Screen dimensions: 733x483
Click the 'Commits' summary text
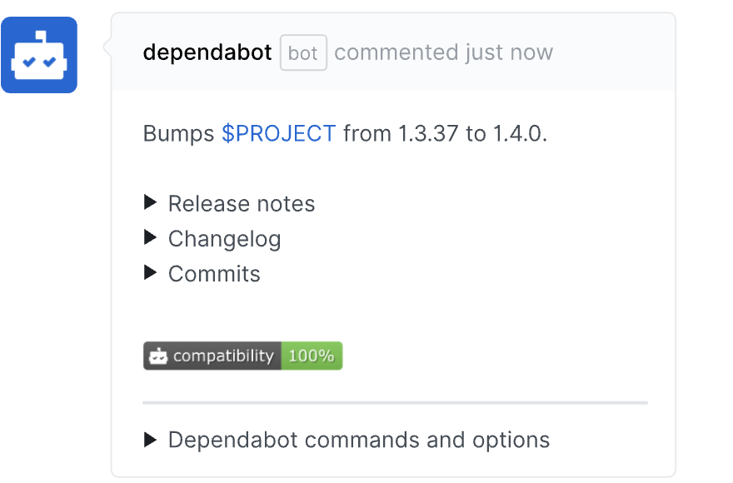(214, 274)
